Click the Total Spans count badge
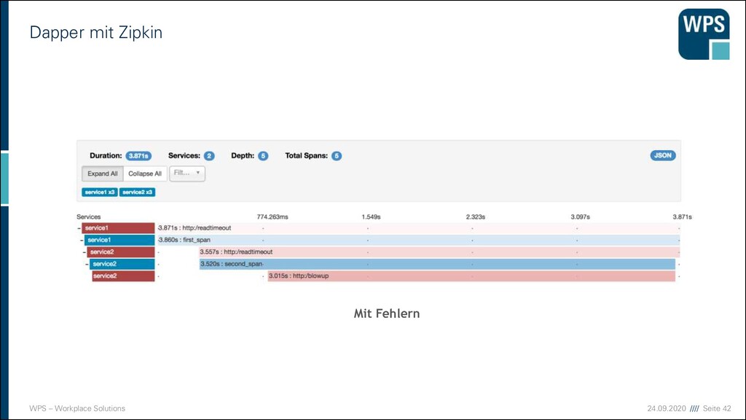The image size is (746, 420). tap(337, 156)
